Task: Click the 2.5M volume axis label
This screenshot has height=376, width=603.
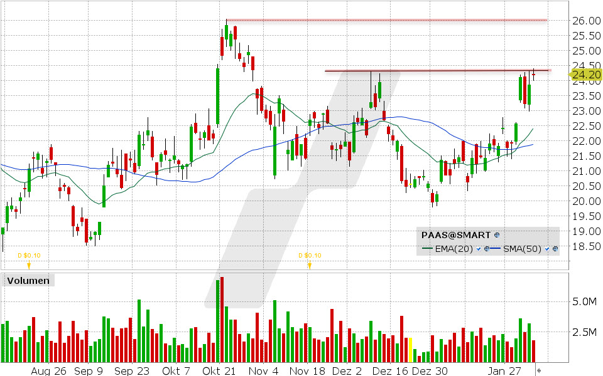Action: click(585, 332)
